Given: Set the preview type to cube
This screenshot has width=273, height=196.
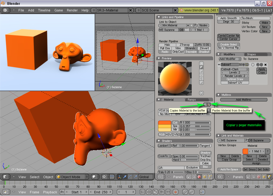Looking at the screenshot, I should click(x=201, y=71).
